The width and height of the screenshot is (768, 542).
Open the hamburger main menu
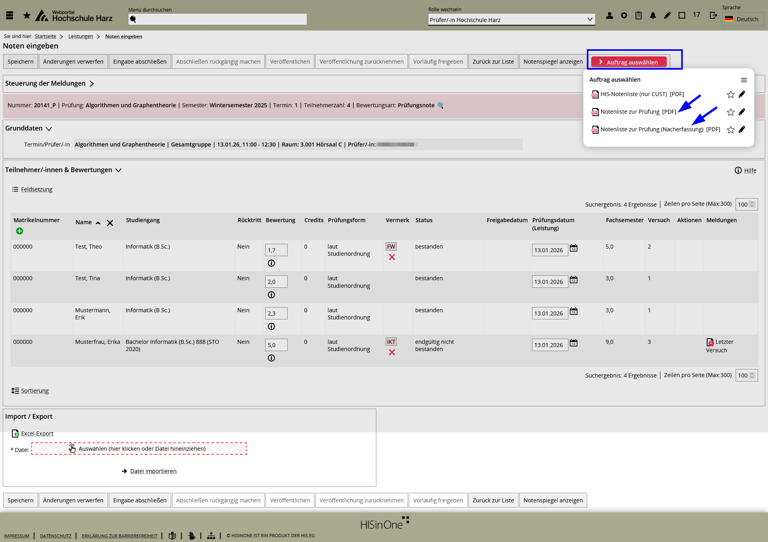point(10,16)
